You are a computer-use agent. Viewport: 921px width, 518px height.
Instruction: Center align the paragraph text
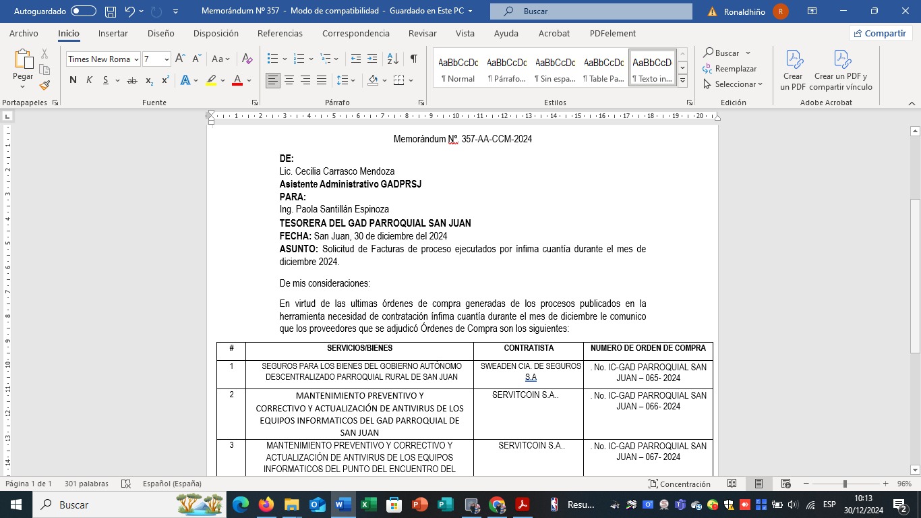(289, 80)
